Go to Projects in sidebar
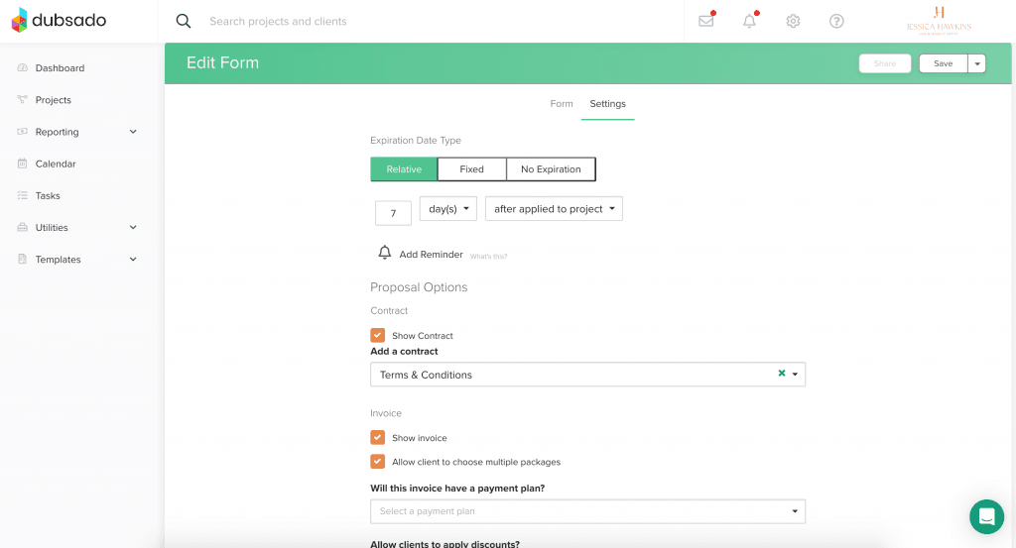The height and width of the screenshot is (548, 1016). [x=54, y=100]
